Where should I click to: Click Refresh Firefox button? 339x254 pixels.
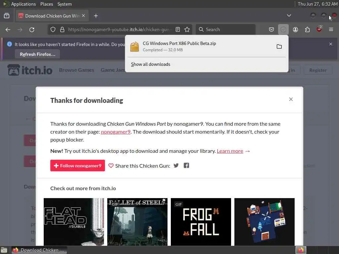(x=37, y=54)
